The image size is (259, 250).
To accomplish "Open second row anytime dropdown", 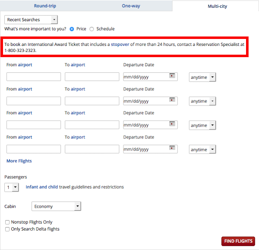I will coord(202,101).
